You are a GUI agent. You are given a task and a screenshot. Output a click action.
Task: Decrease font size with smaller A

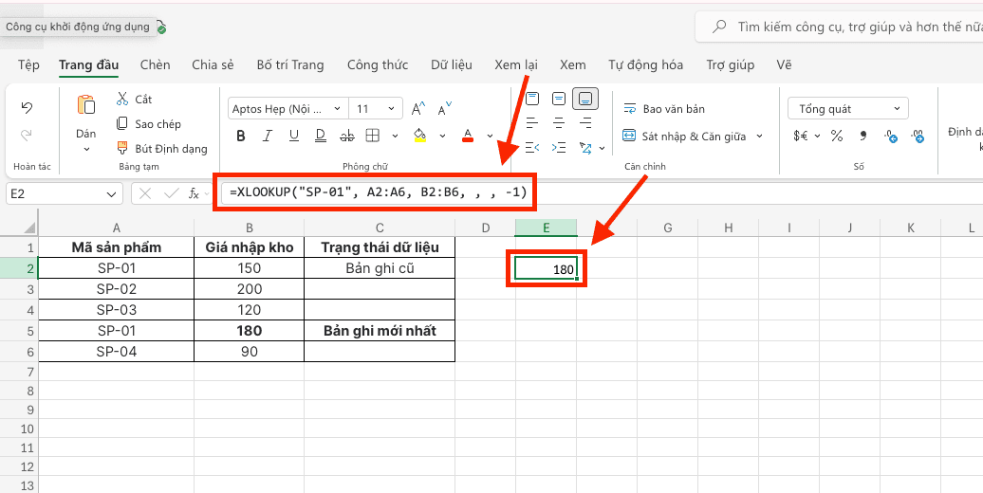pyautogui.click(x=444, y=109)
